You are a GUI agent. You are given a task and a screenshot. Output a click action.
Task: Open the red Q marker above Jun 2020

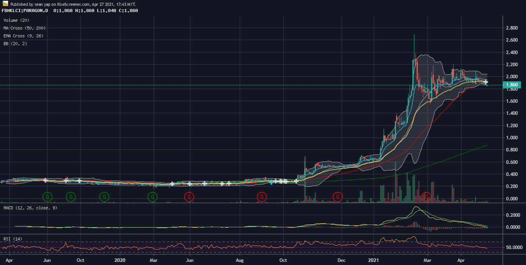189,197
